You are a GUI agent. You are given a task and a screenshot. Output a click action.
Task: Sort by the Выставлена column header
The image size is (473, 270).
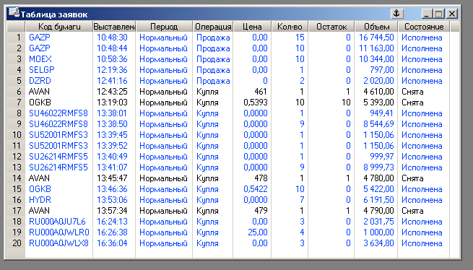(x=114, y=27)
